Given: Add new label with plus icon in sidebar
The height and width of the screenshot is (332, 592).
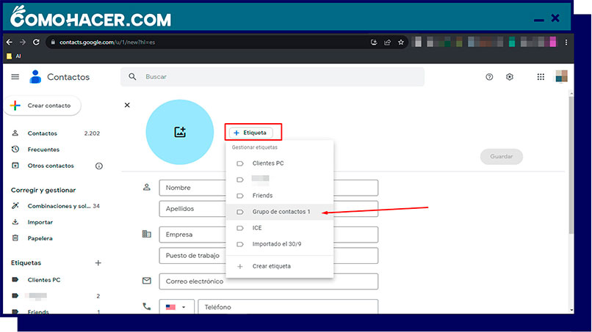Looking at the screenshot, I should tap(98, 262).
